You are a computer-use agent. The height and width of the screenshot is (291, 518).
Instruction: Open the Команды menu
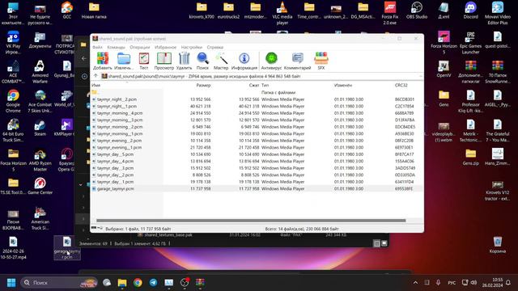point(117,47)
